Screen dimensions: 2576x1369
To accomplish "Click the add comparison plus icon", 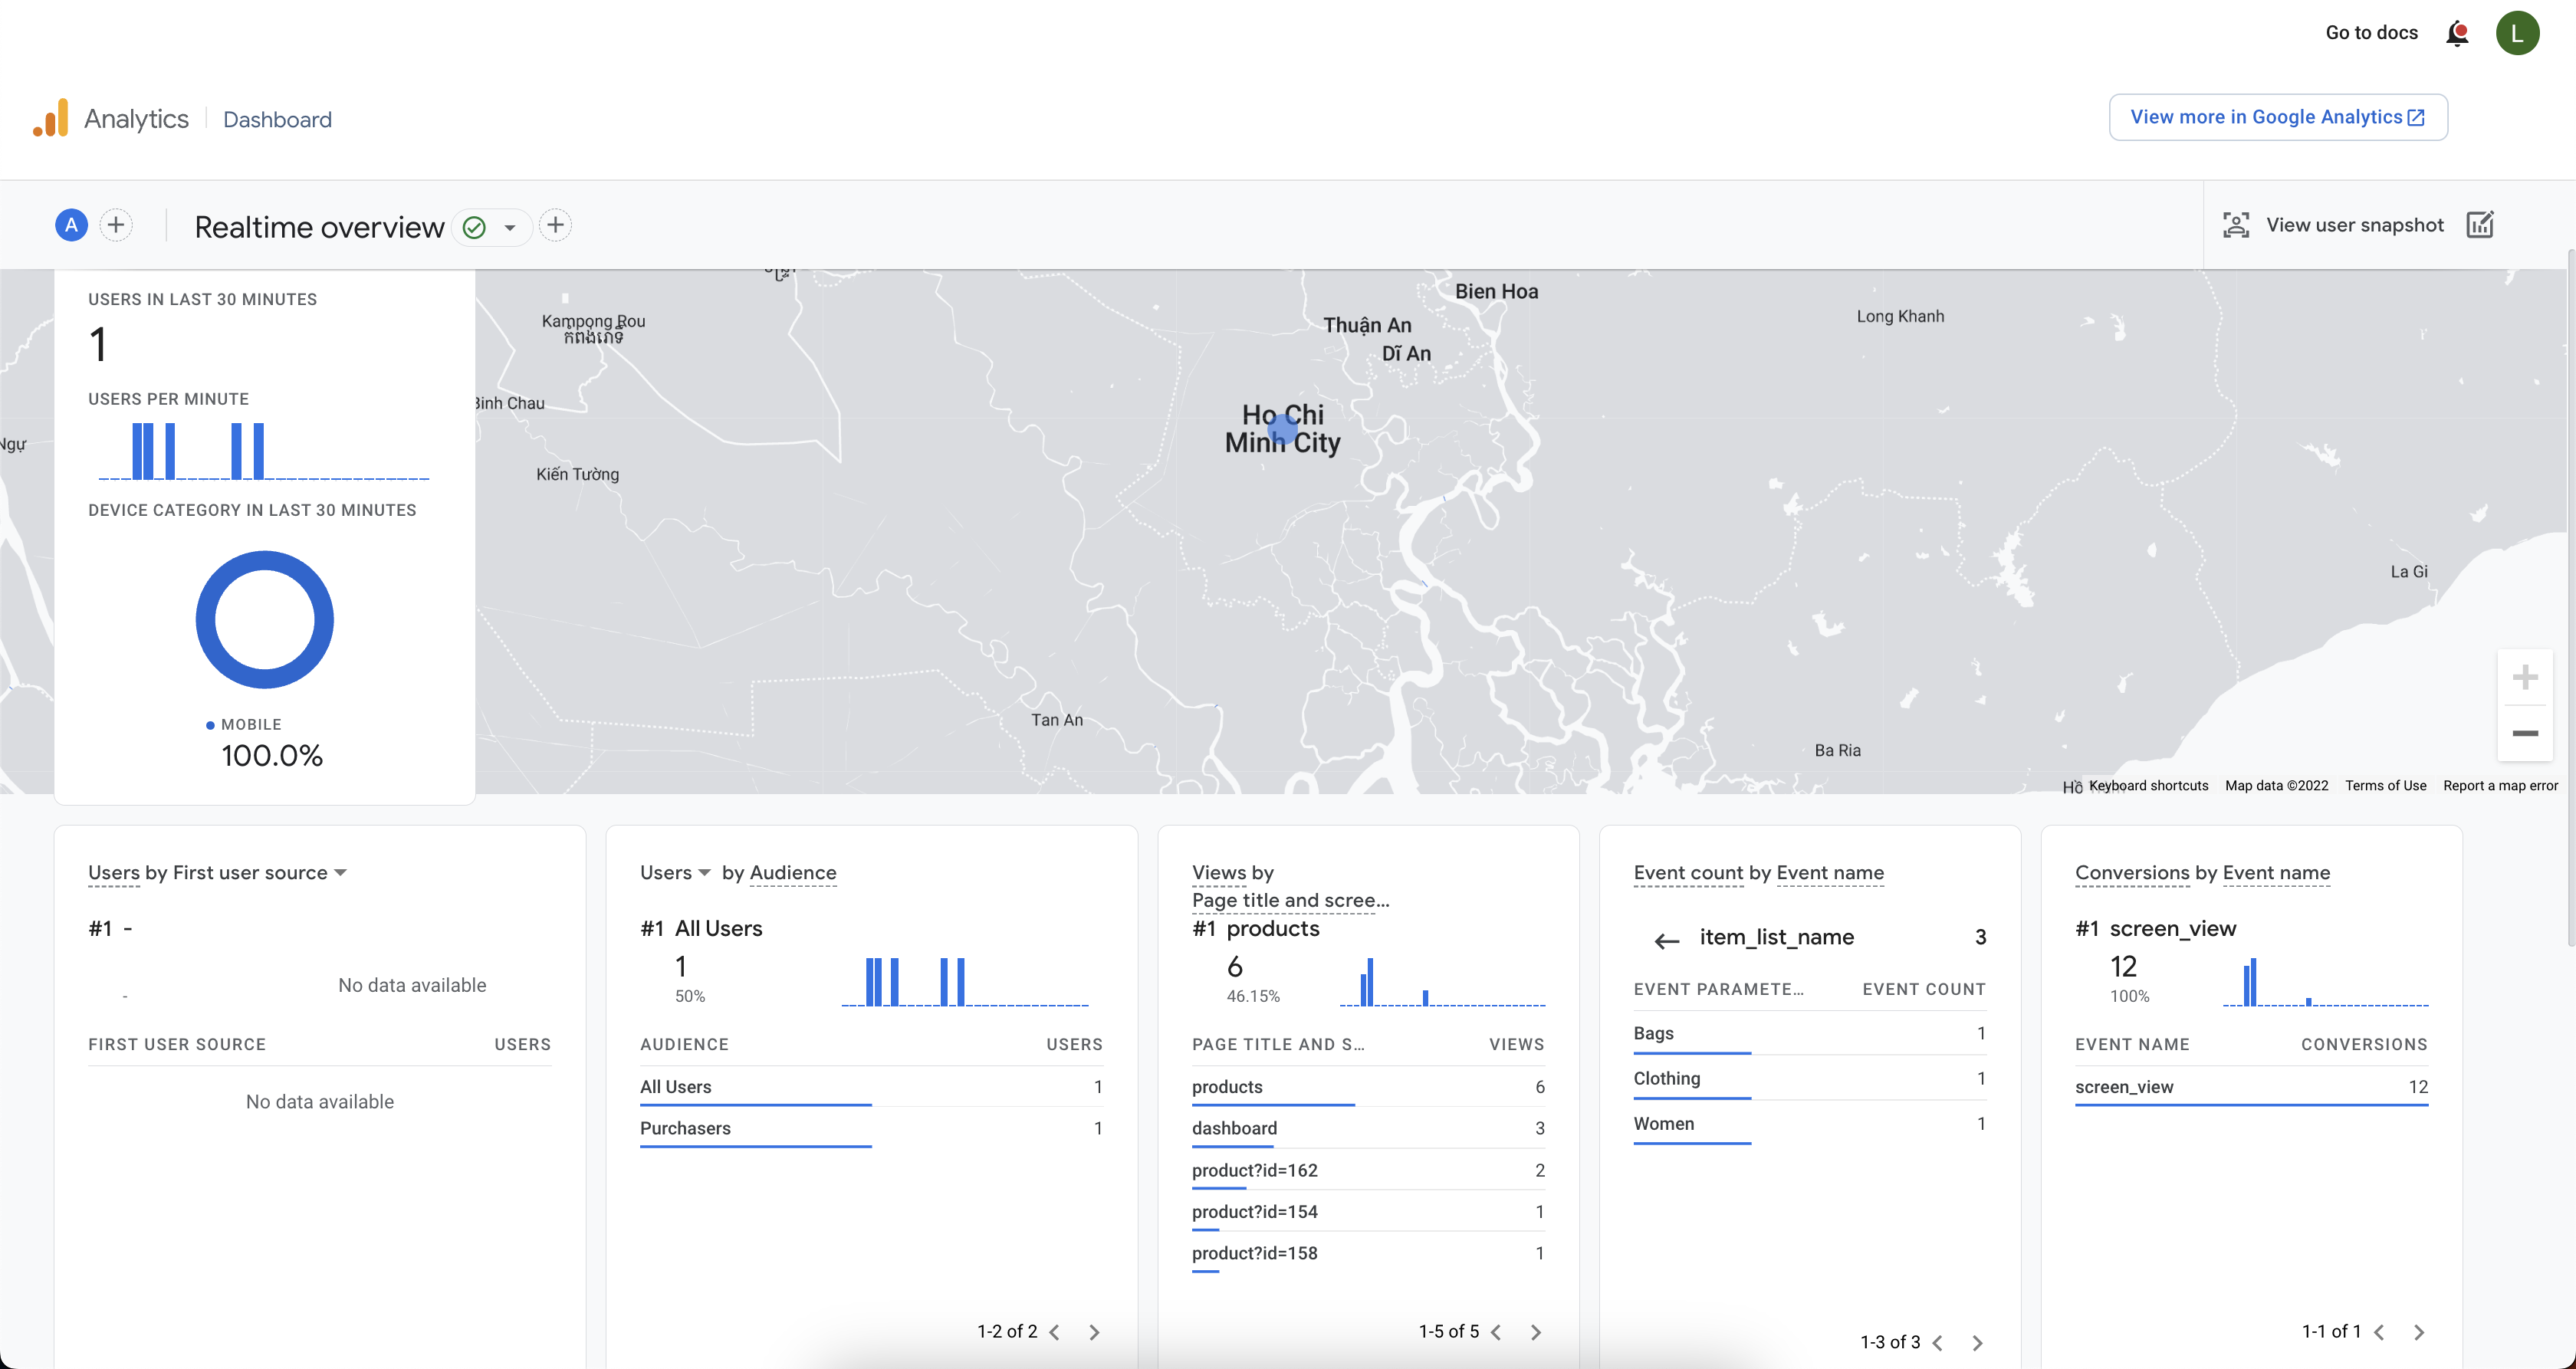I will pyautogui.click(x=116, y=225).
